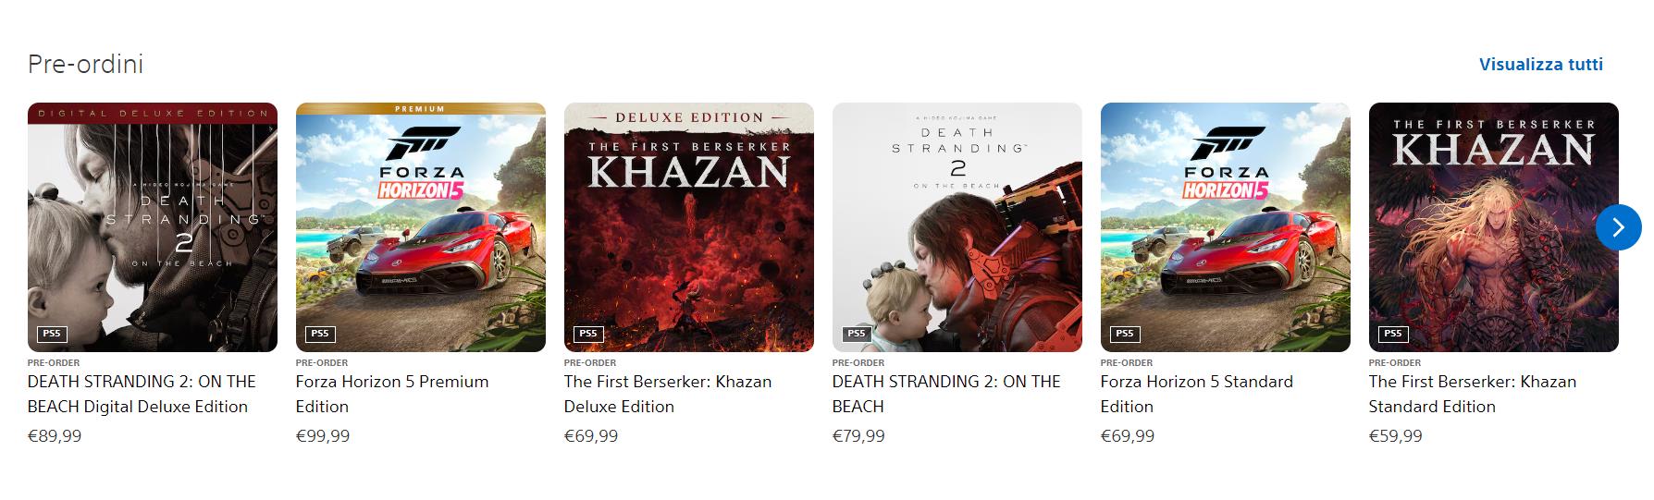Click the blue next arrow carousel button
This screenshot has height=500, width=1654.
click(x=1618, y=227)
